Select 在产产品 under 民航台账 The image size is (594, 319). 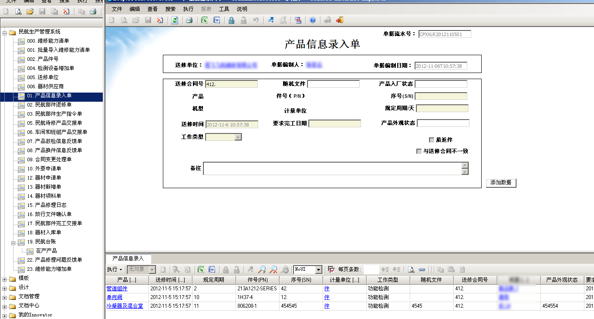tap(46, 251)
